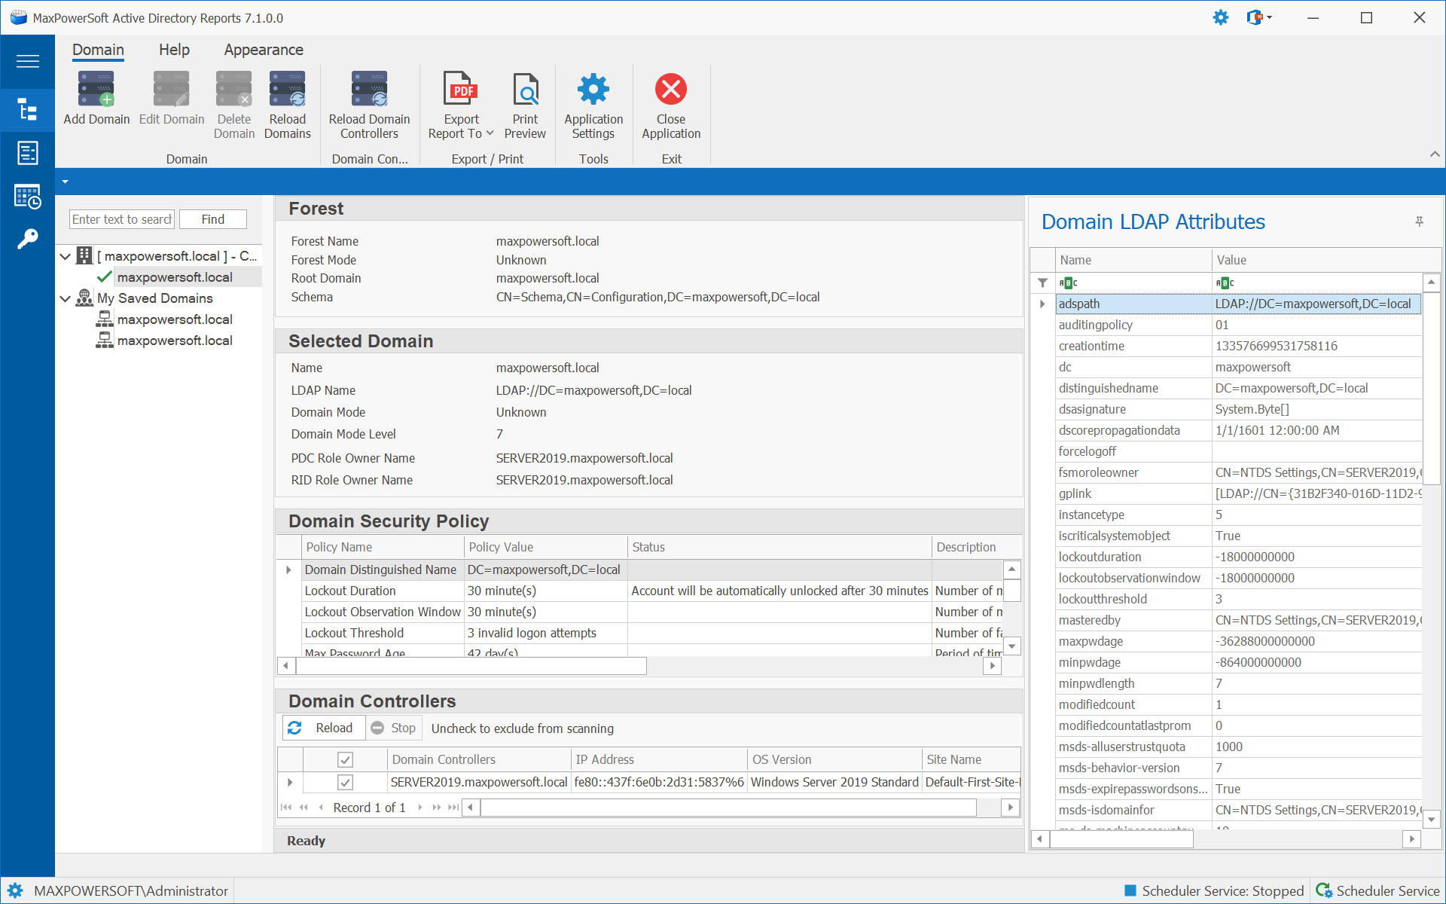Click the LDAP Attributes horizontal scrollbar thumb
Screen dimensions: 1446x904
pos(1121,839)
